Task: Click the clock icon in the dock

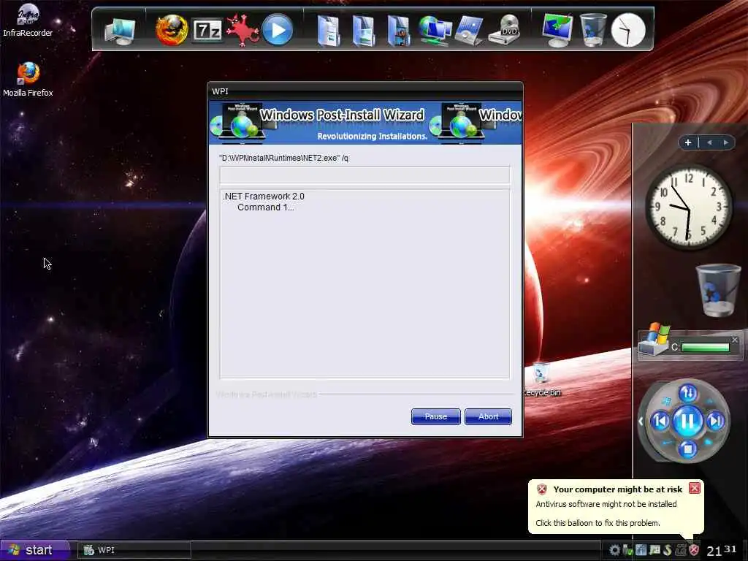Action: coord(628,30)
